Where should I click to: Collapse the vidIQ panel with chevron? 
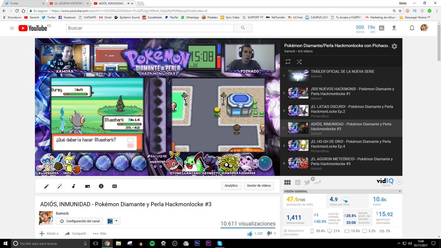[399, 182]
